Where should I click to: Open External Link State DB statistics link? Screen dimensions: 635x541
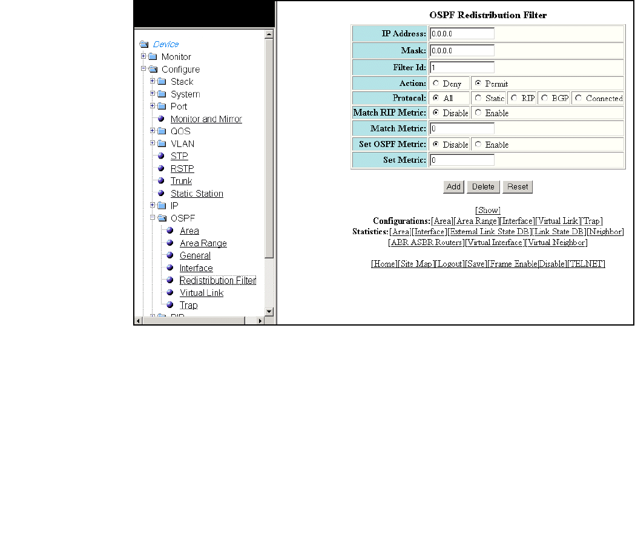point(489,232)
